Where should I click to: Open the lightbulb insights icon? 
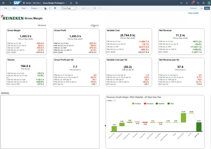pos(187,3)
